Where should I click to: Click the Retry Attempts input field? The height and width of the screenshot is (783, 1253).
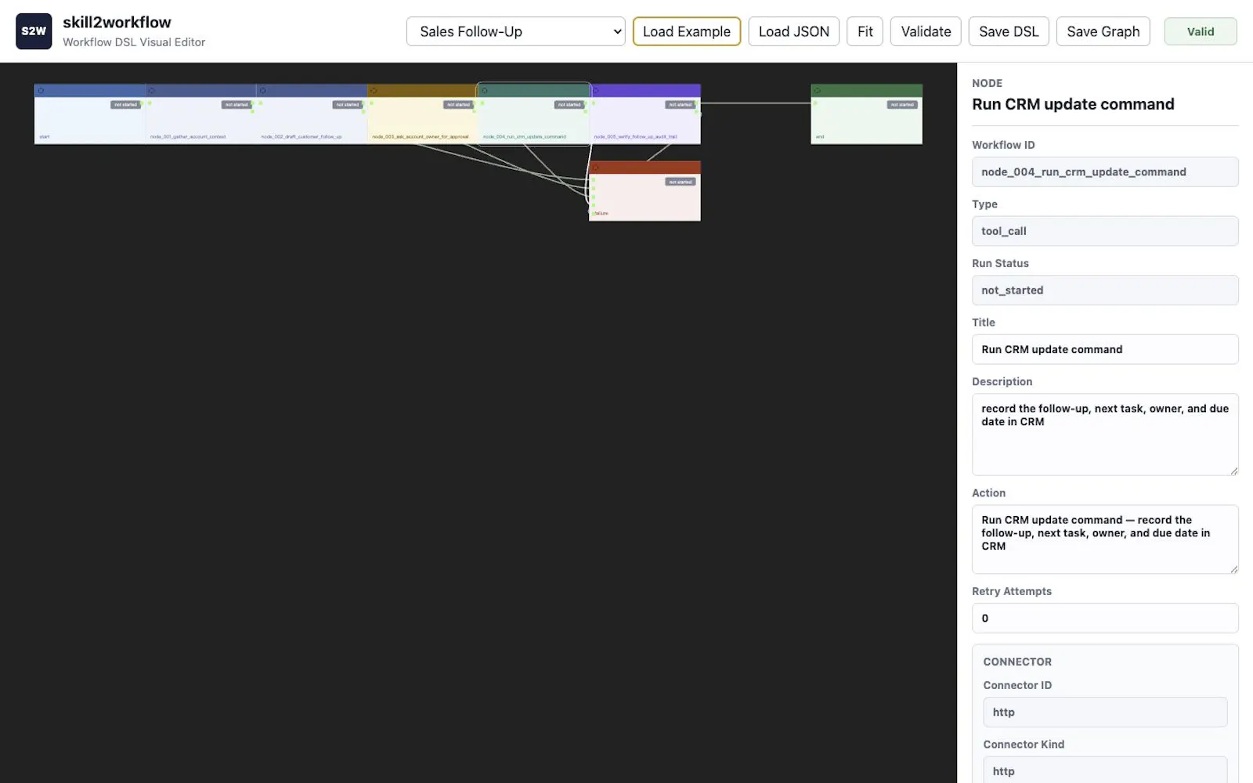pos(1105,618)
